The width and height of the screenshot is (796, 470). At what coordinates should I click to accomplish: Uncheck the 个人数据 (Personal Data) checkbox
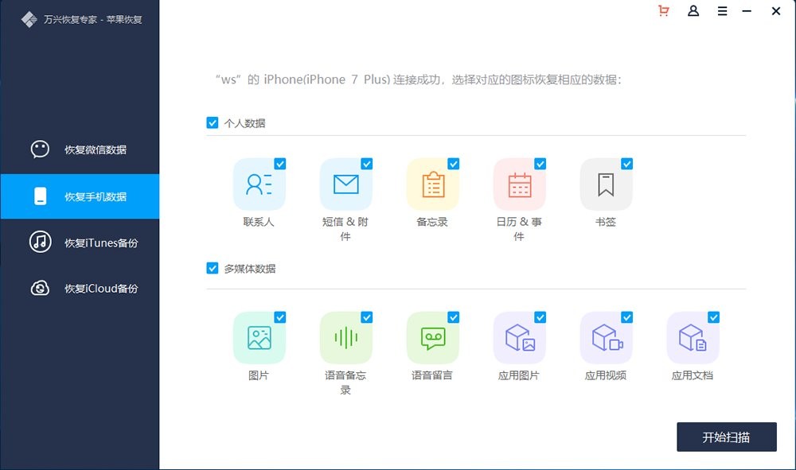coord(213,122)
